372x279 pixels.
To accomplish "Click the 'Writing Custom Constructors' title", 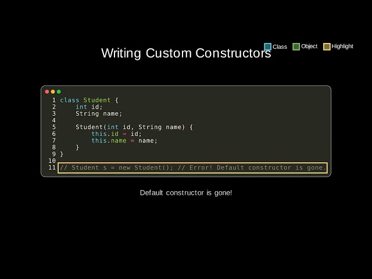I will coord(186,53).
